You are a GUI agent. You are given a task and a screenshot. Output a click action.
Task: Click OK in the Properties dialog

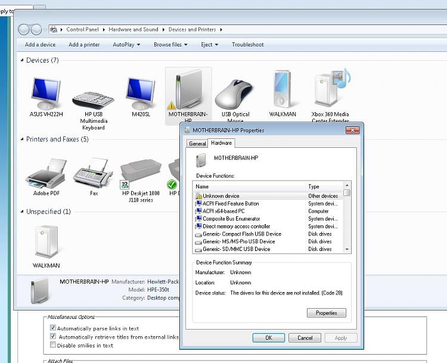[x=269, y=338]
